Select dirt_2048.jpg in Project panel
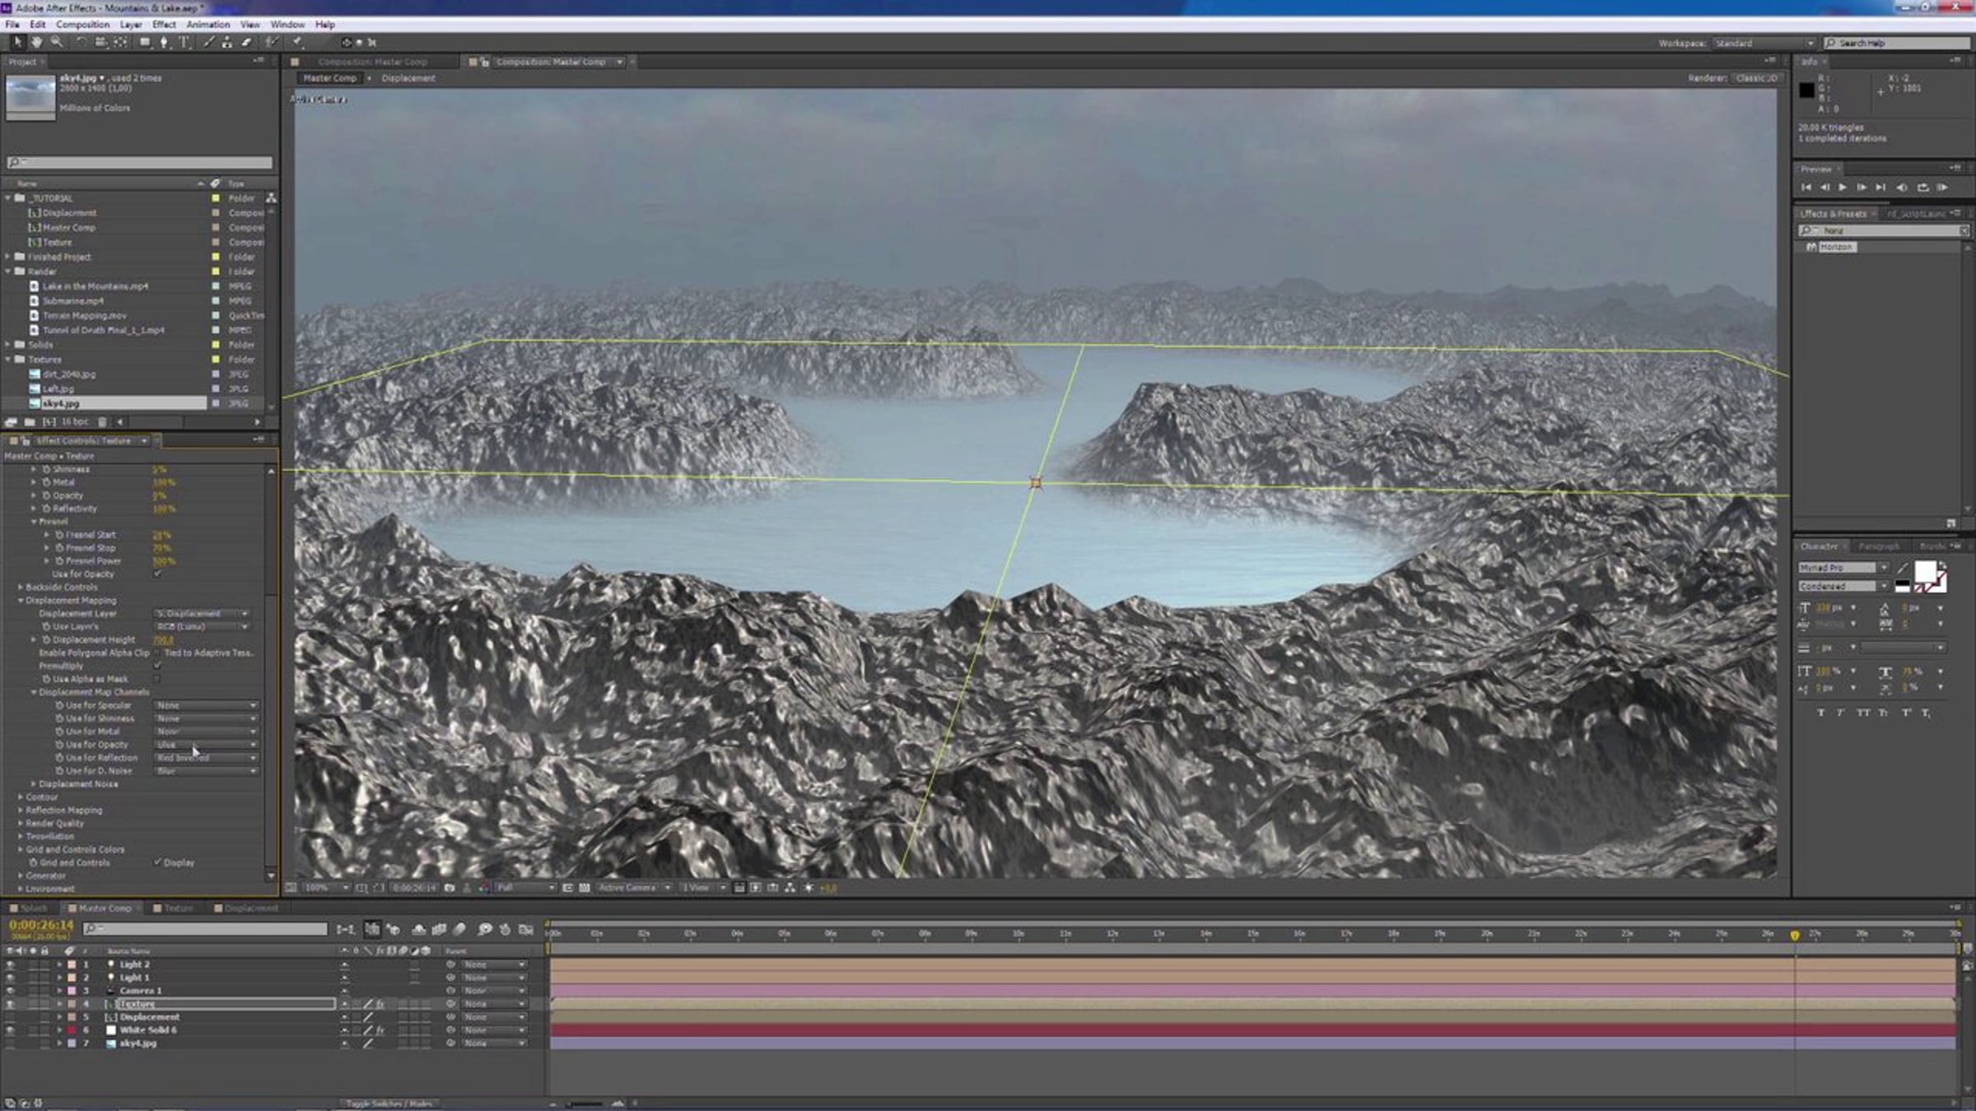 click(69, 374)
